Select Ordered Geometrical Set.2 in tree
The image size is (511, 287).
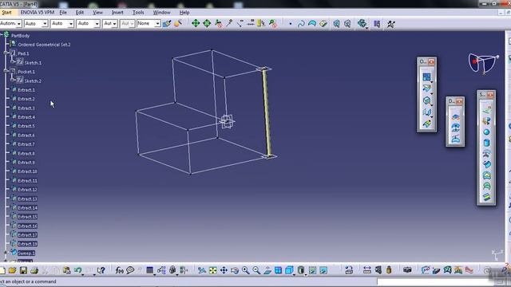pyautogui.click(x=44, y=45)
